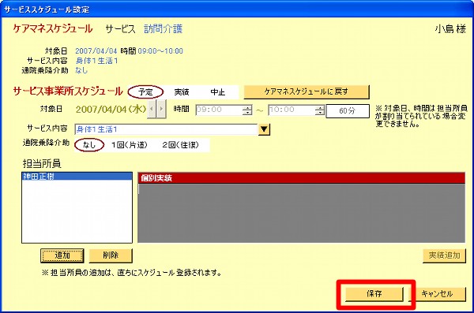Select 神田正樹 in 担当所員 list
Screen dimensions: 474x313
coord(77,177)
